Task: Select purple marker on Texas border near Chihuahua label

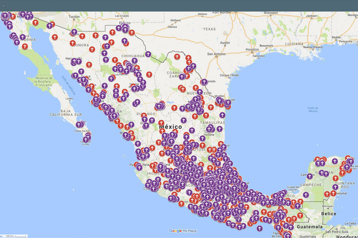Action: [148, 54]
